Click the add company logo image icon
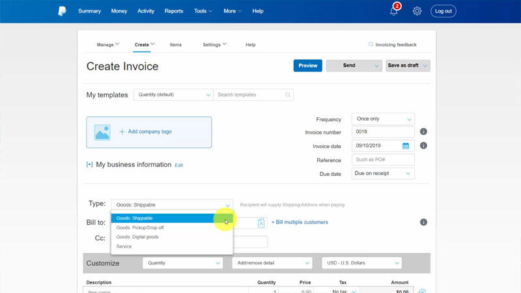The image size is (521, 293). coord(102,132)
